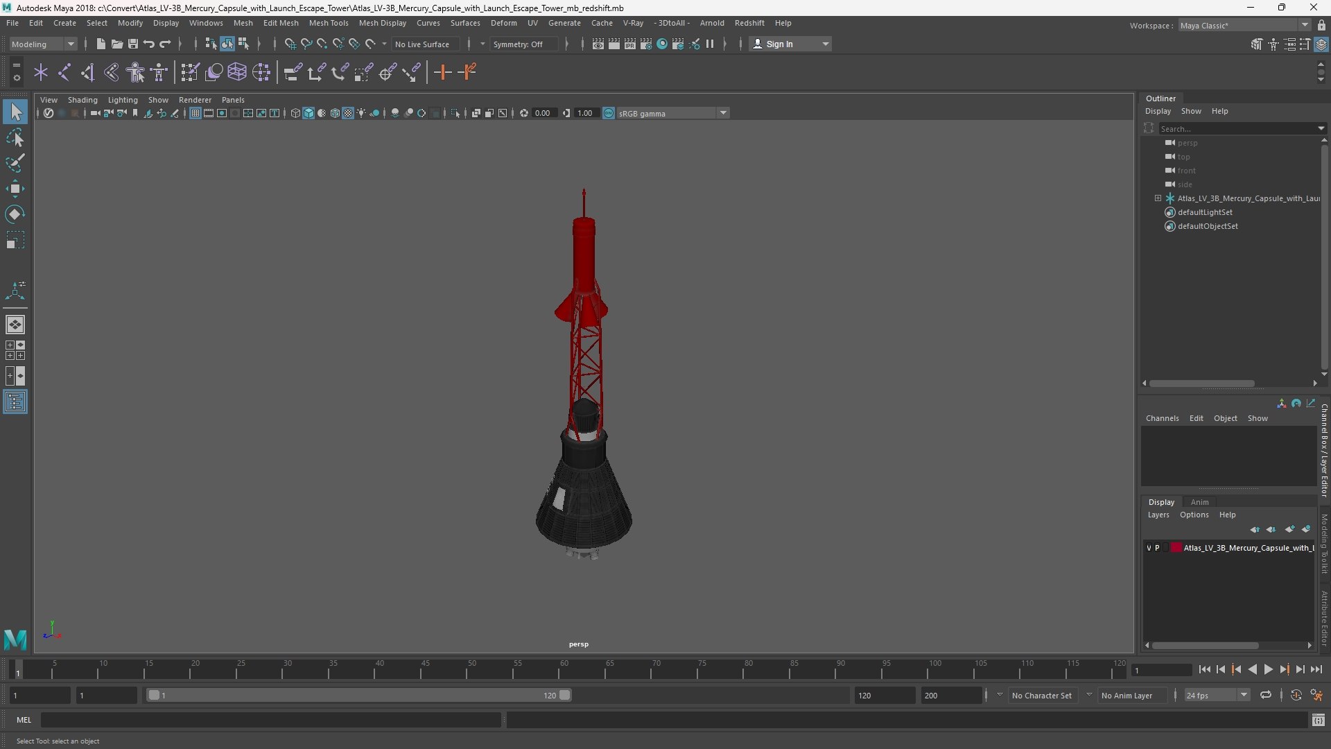Click the MEL command input line
This screenshot has width=1331, height=749.
tap(270, 720)
